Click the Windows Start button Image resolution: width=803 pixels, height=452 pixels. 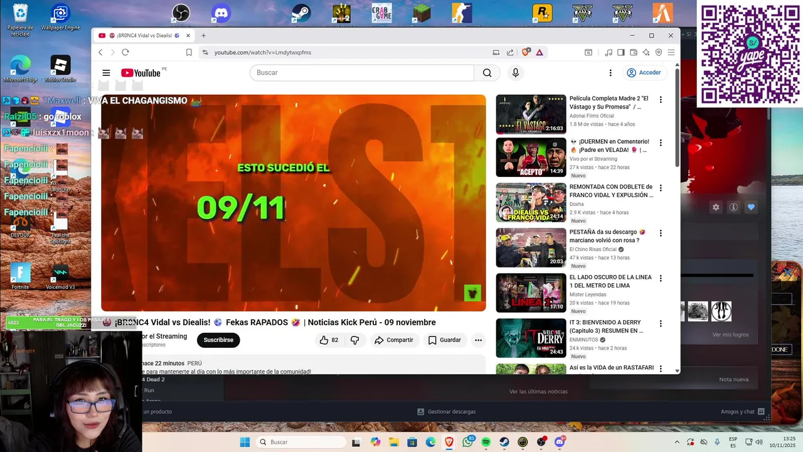coord(245,442)
